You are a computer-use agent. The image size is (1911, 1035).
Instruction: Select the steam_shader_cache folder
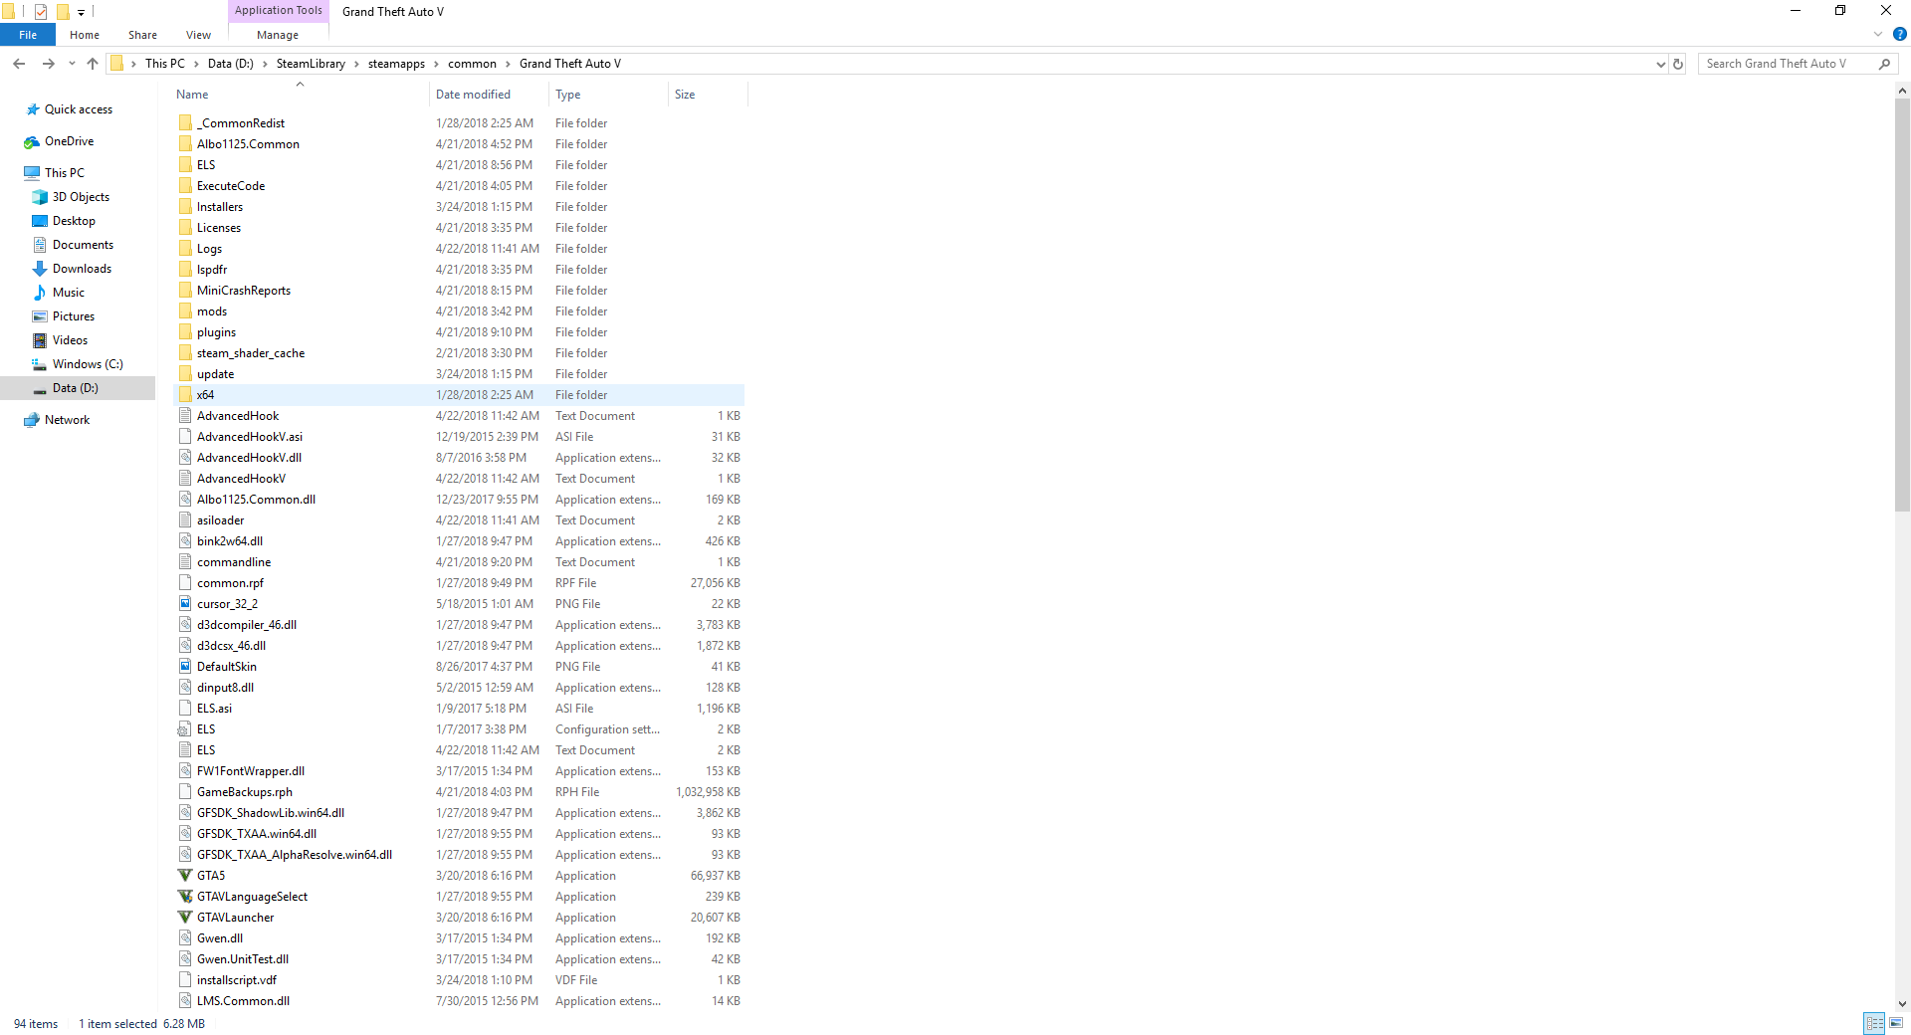point(458,353)
